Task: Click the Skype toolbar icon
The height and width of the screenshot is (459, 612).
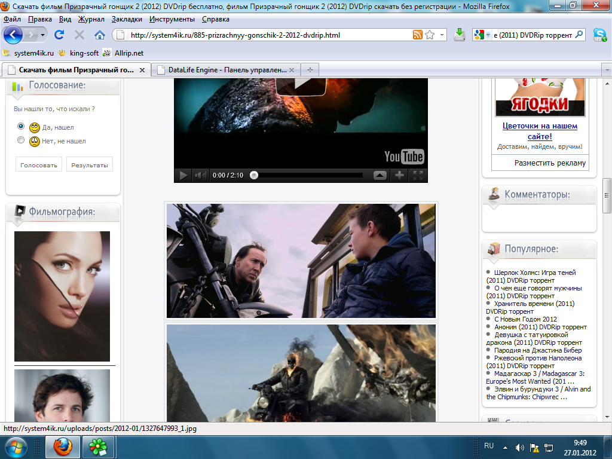Action: point(599,35)
